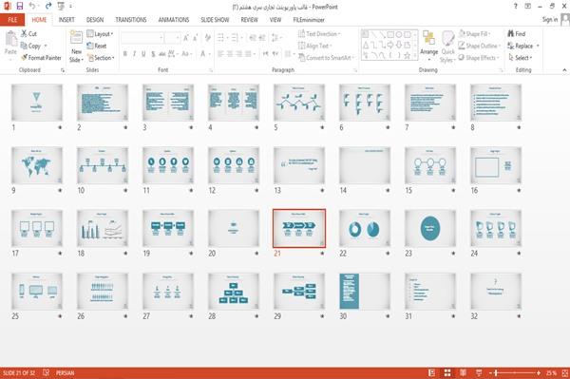The height and width of the screenshot is (379, 570).
Task: Switch to the INSERT tab
Action: [x=66, y=20]
